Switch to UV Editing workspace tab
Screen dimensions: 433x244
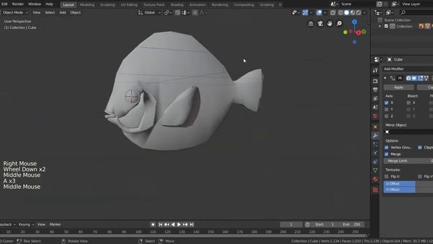[x=129, y=5]
